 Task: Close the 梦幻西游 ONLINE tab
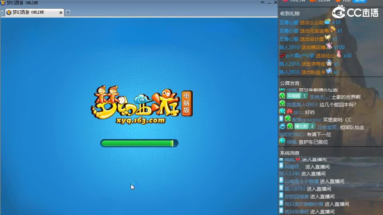[x=61, y=12]
